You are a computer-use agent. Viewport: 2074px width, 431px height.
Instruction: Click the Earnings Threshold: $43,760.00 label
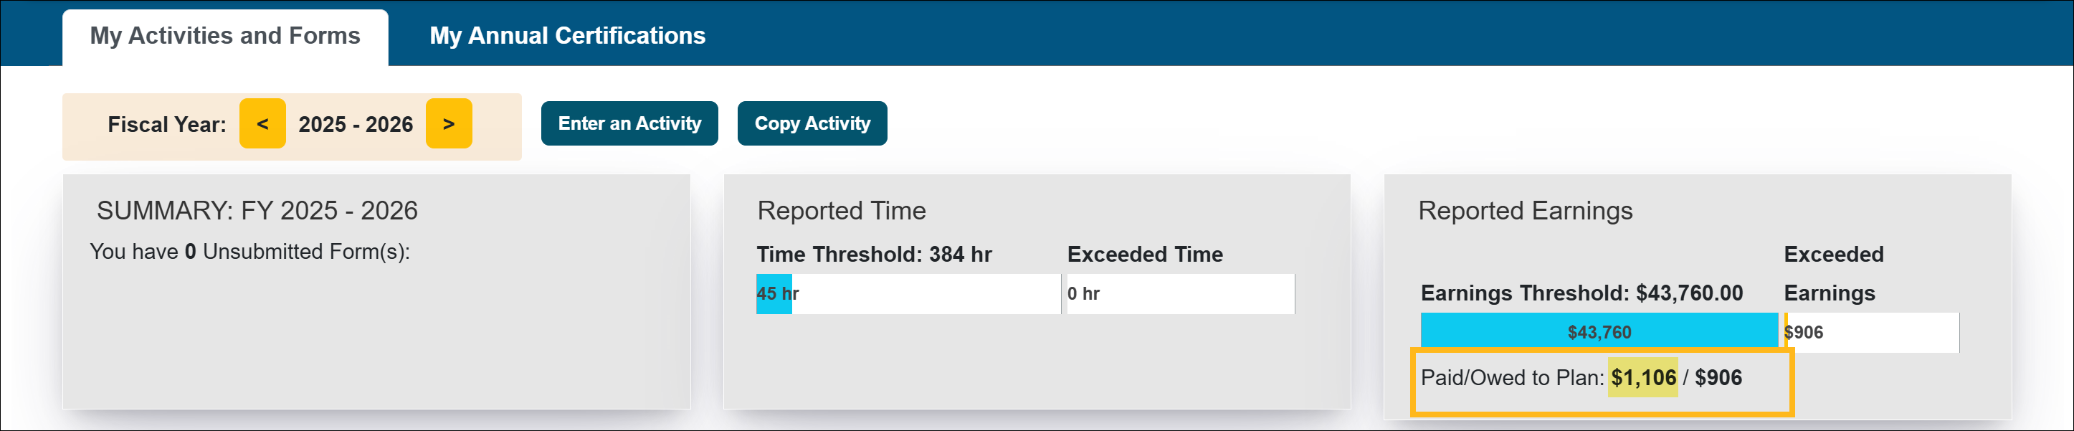tap(1581, 293)
